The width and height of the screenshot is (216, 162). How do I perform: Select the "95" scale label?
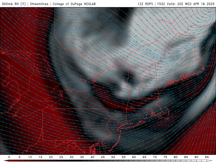pyautogui.click(x=207, y=157)
